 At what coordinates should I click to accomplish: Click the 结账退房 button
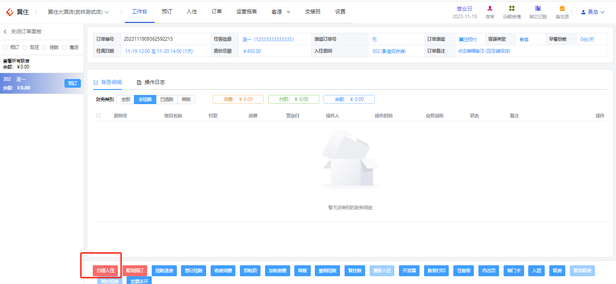click(164, 271)
